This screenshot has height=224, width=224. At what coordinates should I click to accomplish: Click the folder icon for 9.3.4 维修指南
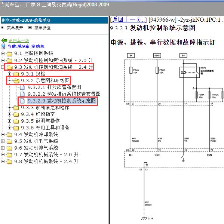point(16,114)
